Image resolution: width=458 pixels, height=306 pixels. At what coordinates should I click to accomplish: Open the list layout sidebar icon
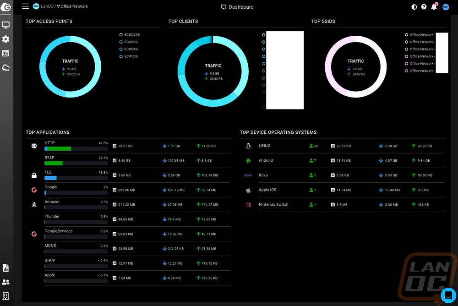click(x=6, y=54)
